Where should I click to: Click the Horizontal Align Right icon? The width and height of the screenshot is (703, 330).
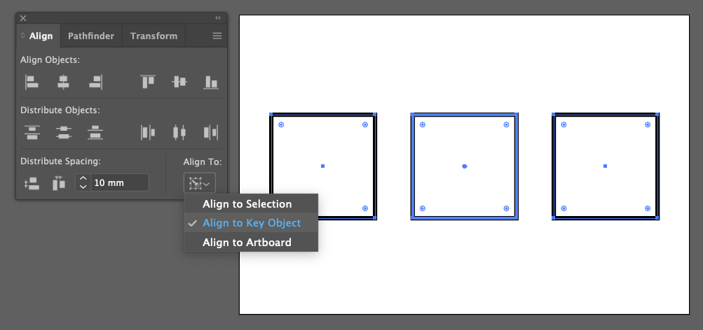point(95,82)
